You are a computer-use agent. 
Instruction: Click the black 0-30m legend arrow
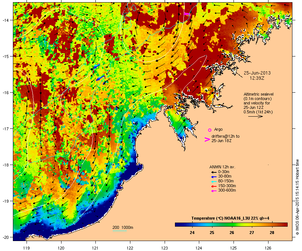pos(214,172)
